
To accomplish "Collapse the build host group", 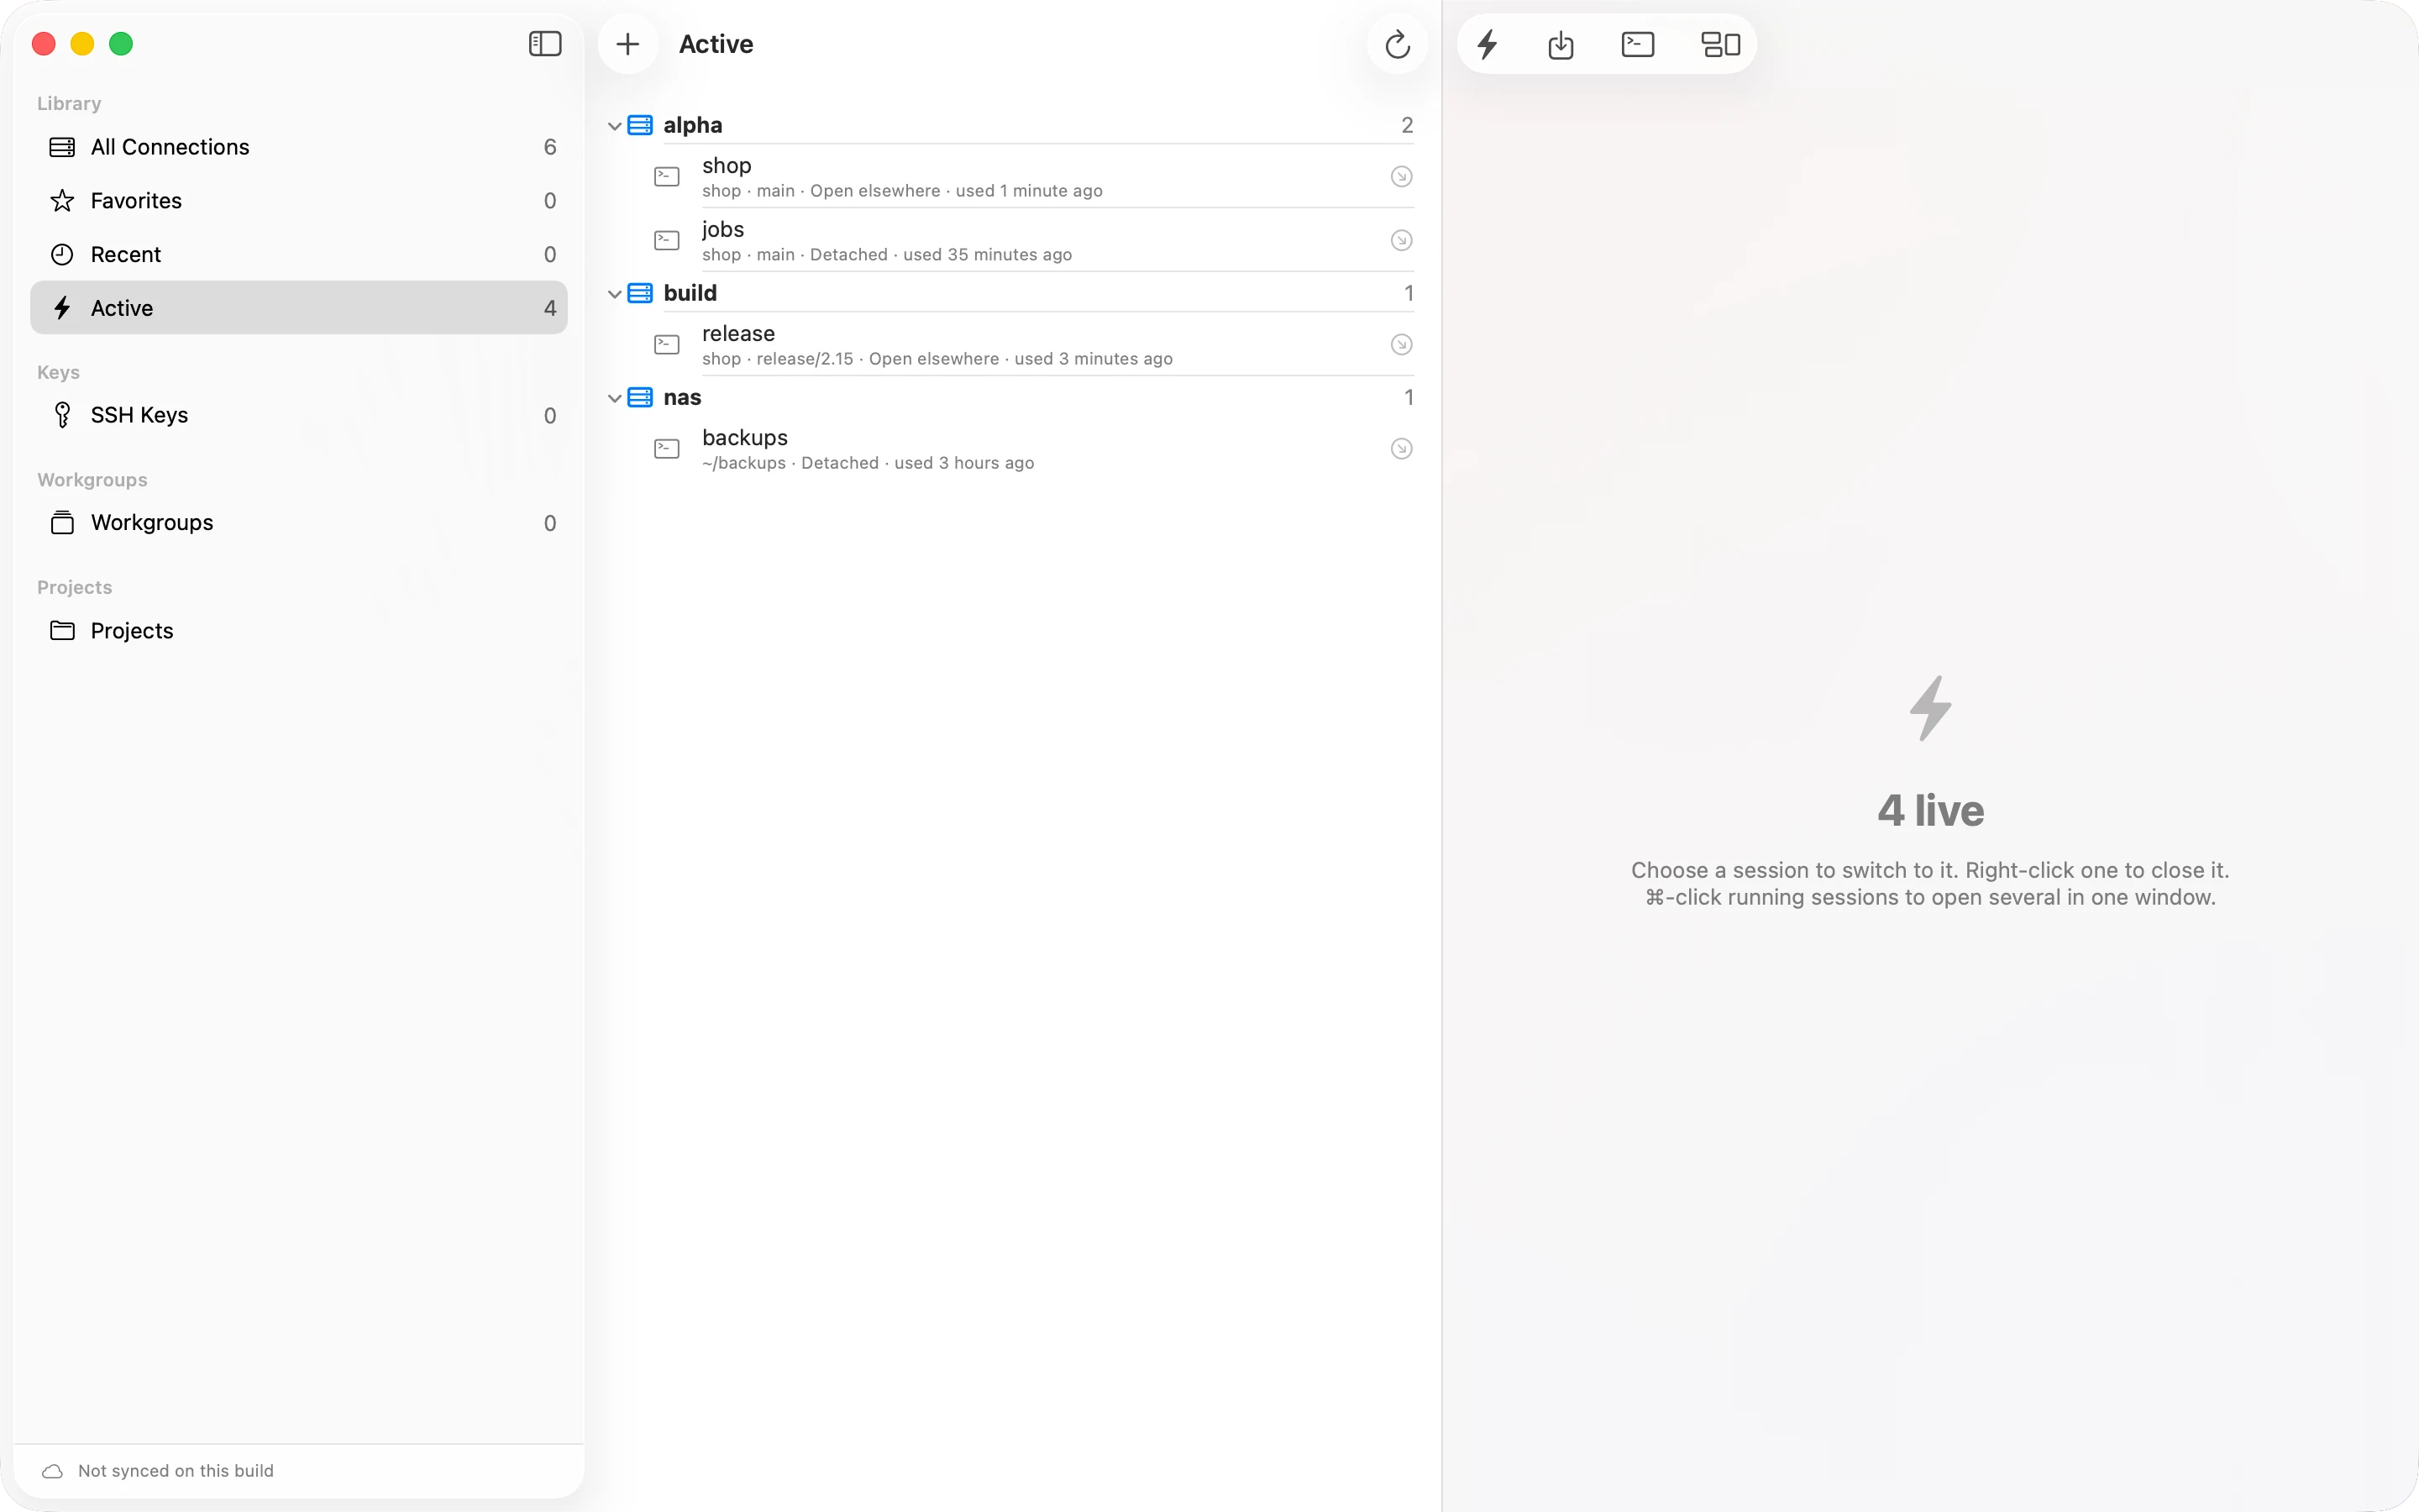I will pyautogui.click(x=615, y=294).
